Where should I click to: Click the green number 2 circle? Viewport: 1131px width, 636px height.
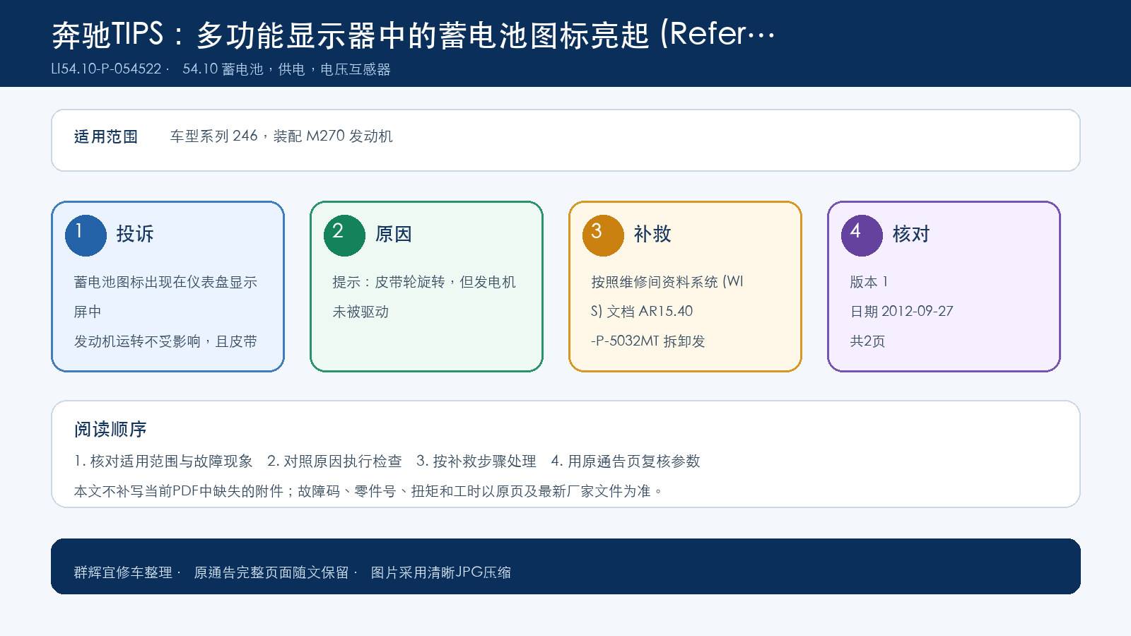[x=344, y=235]
